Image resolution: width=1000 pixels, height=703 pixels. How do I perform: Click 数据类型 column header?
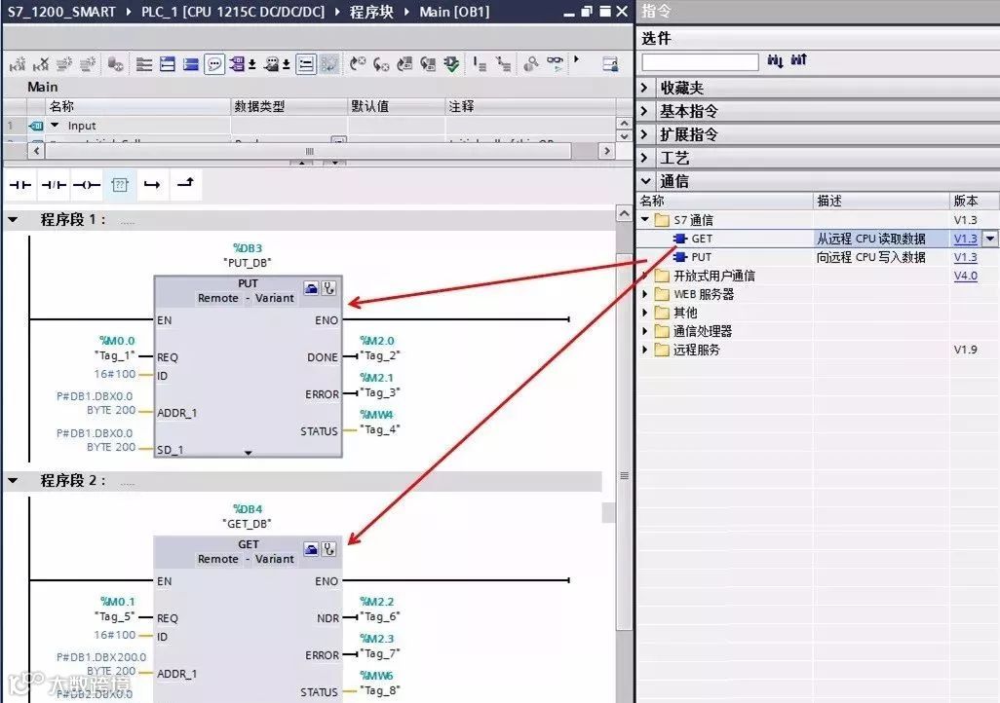click(288, 106)
